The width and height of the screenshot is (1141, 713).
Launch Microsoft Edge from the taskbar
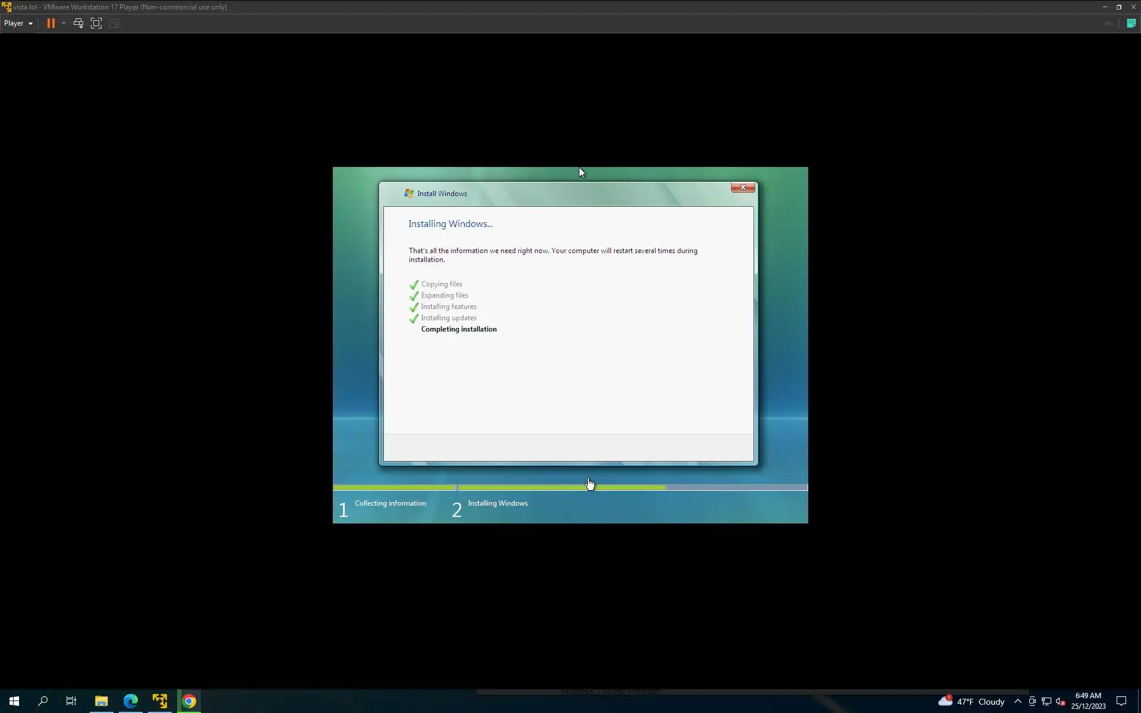click(131, 701)
